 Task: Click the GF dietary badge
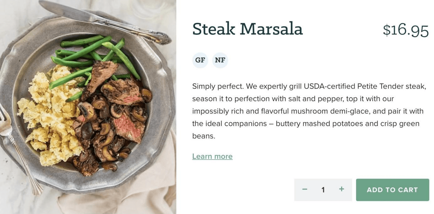[200, 60]
